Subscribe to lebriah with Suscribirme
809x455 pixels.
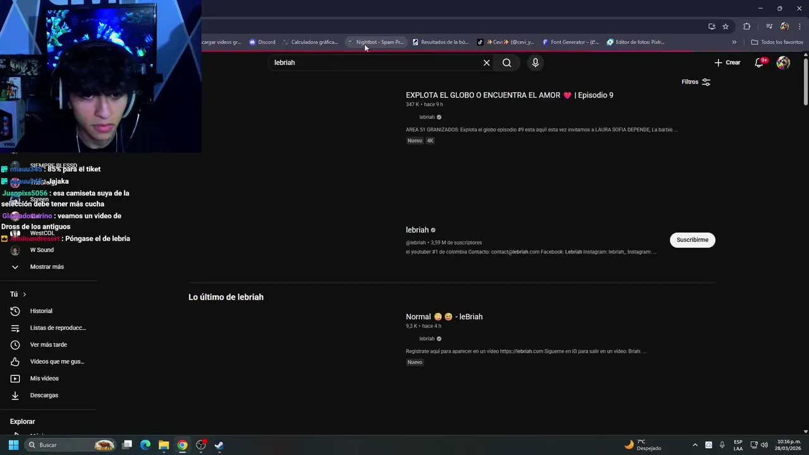click(692, 240)
